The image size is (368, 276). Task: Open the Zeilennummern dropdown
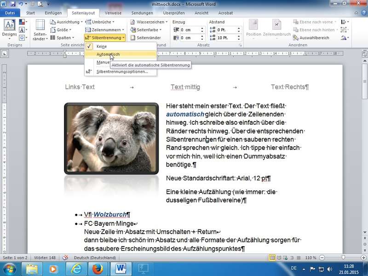(x=106, y=29)
